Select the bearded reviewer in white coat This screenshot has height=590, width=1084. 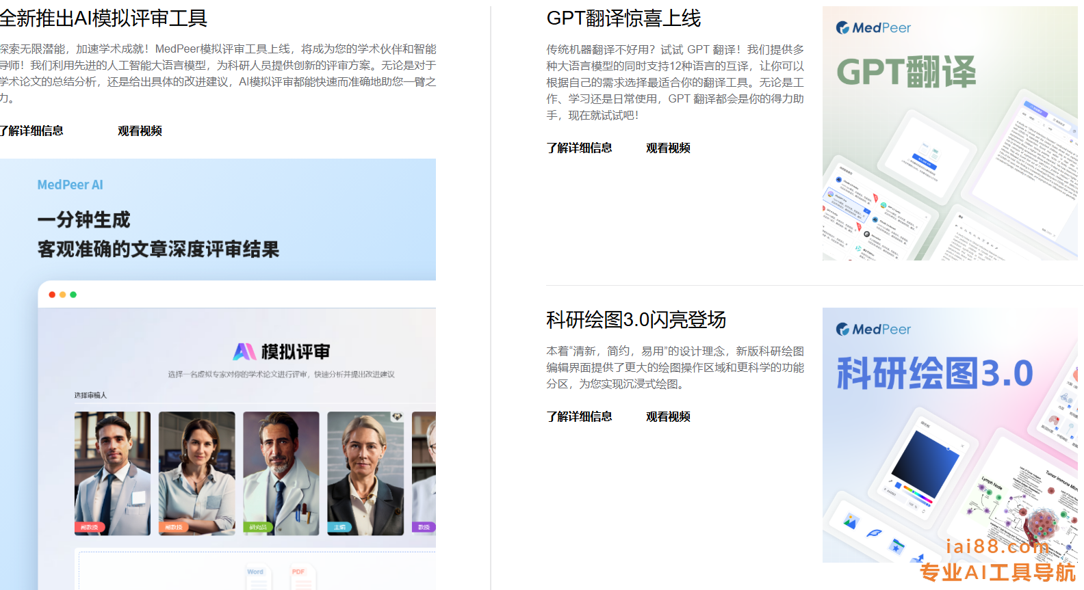(281, 472)
